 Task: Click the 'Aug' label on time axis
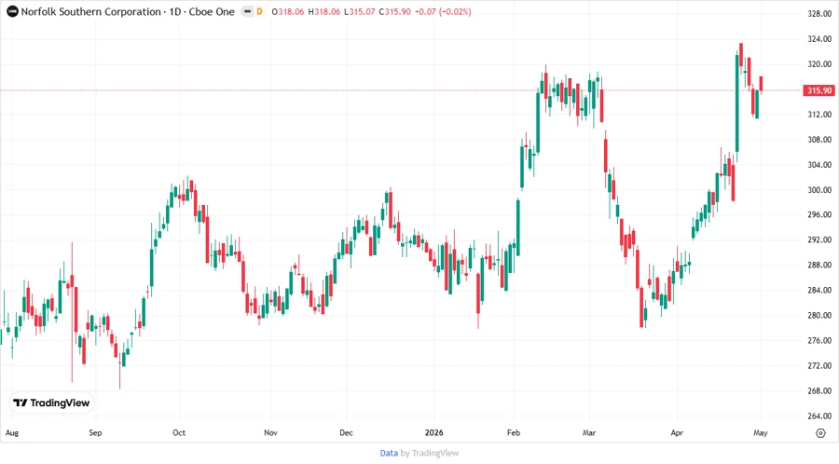coord(12,432)
